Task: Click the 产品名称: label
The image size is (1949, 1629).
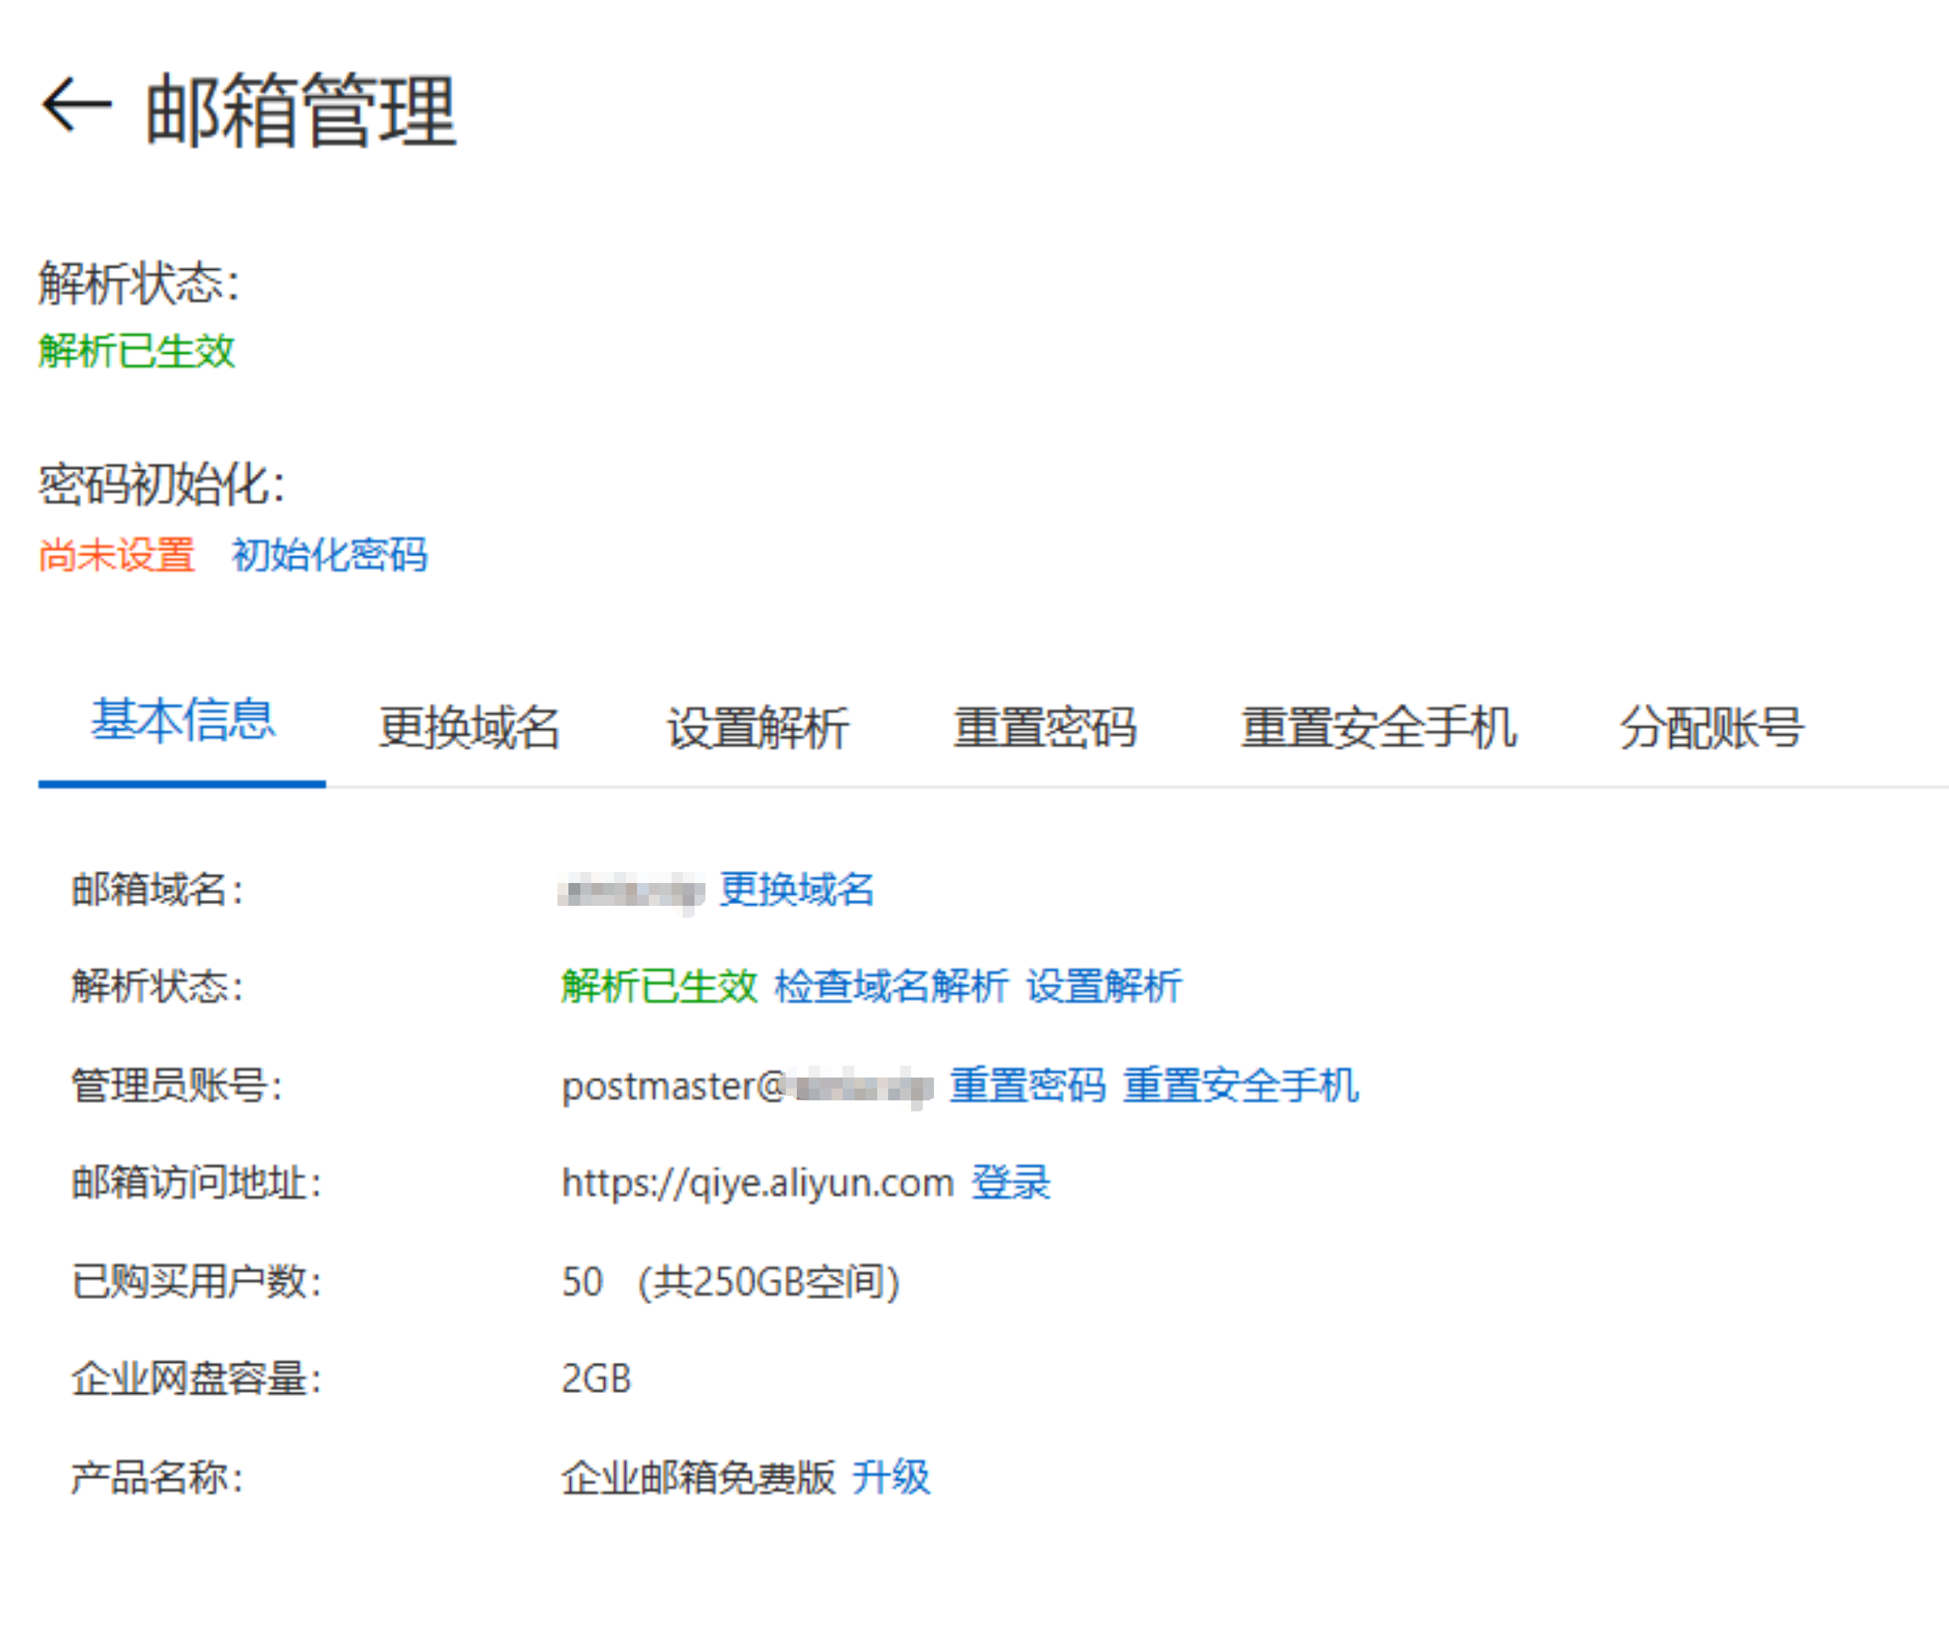Action: (158, 1477)
